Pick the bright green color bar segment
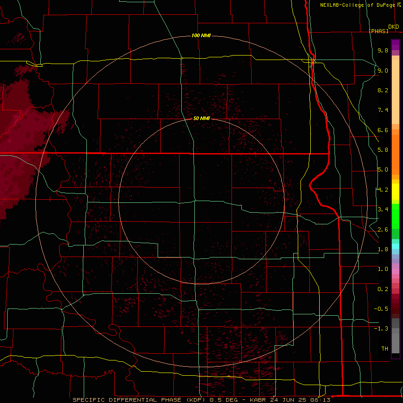 pyautogui.click(x=395, y=216)
